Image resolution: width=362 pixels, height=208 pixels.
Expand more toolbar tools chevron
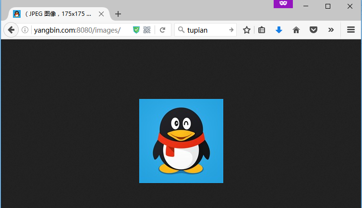(x=331, y=30)
